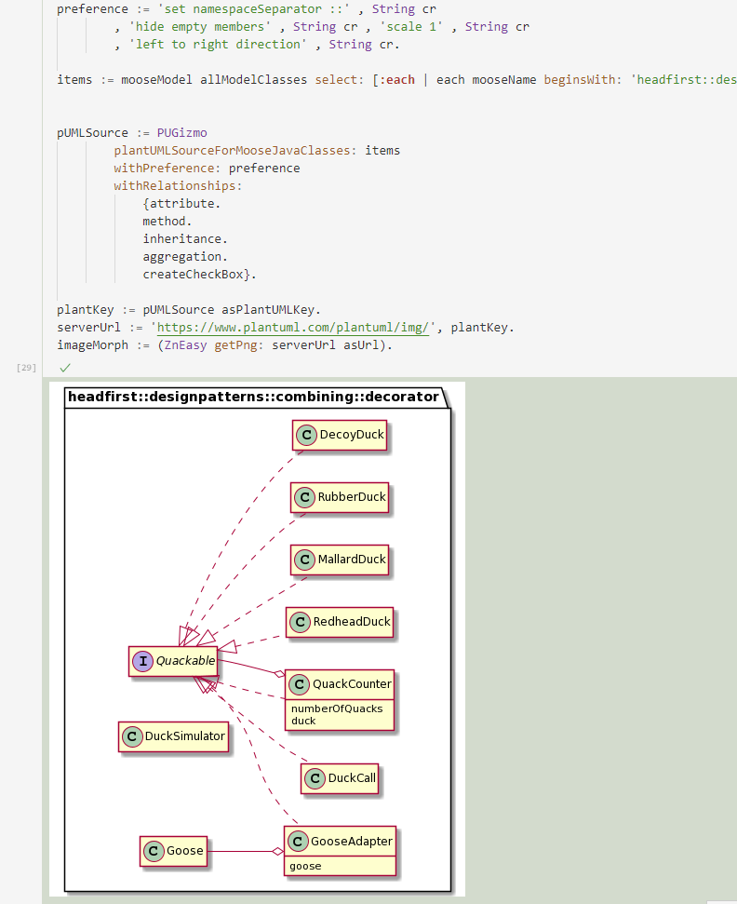
Task: Click the goose attribute in GooseAdapter
Action: pos(305,866)
